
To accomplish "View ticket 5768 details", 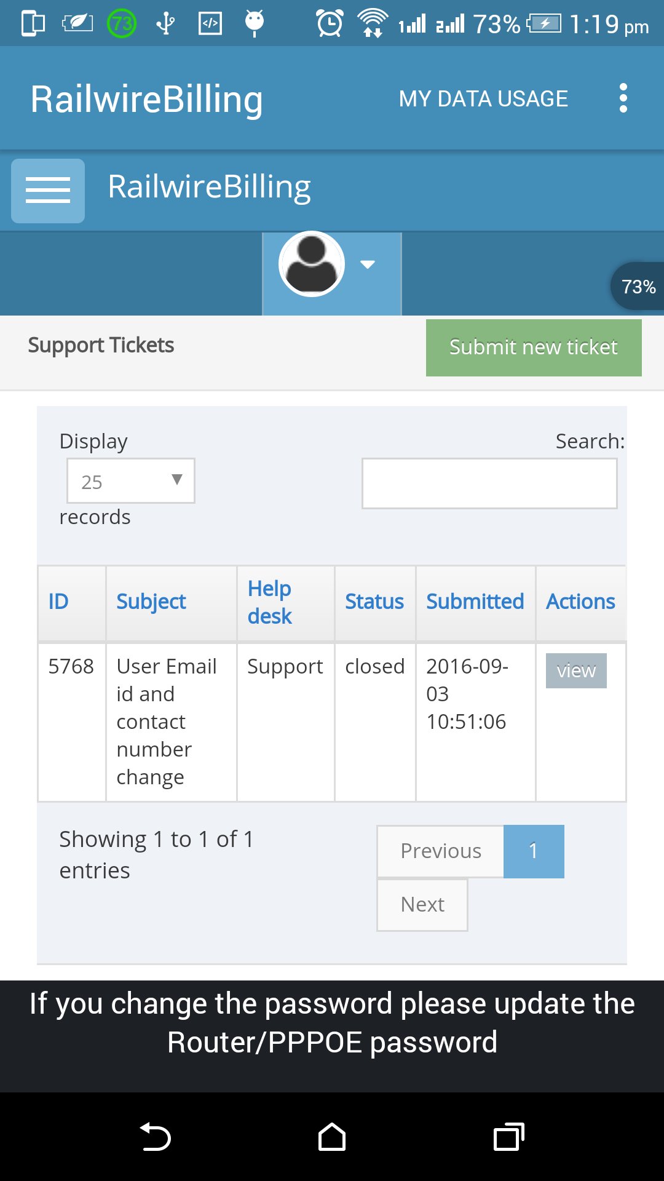I will tap(575, 670).
